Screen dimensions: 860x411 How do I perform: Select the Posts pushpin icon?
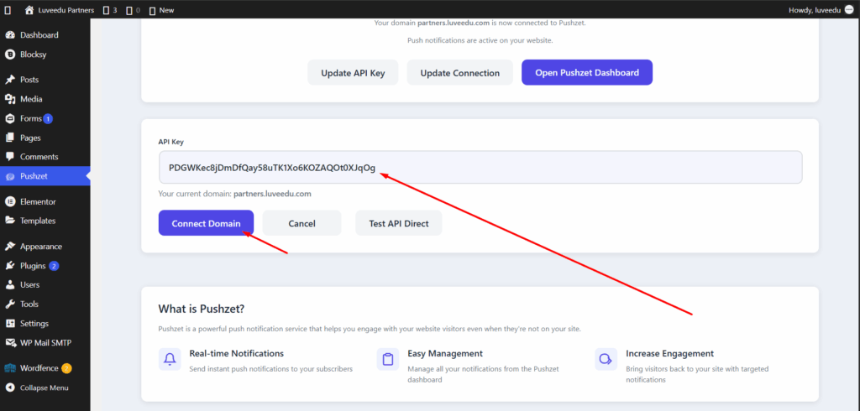pos(10,80)
